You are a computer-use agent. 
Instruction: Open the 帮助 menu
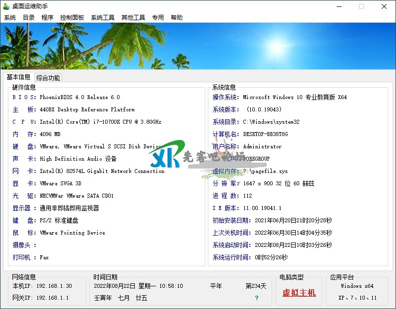pos(177,18)
